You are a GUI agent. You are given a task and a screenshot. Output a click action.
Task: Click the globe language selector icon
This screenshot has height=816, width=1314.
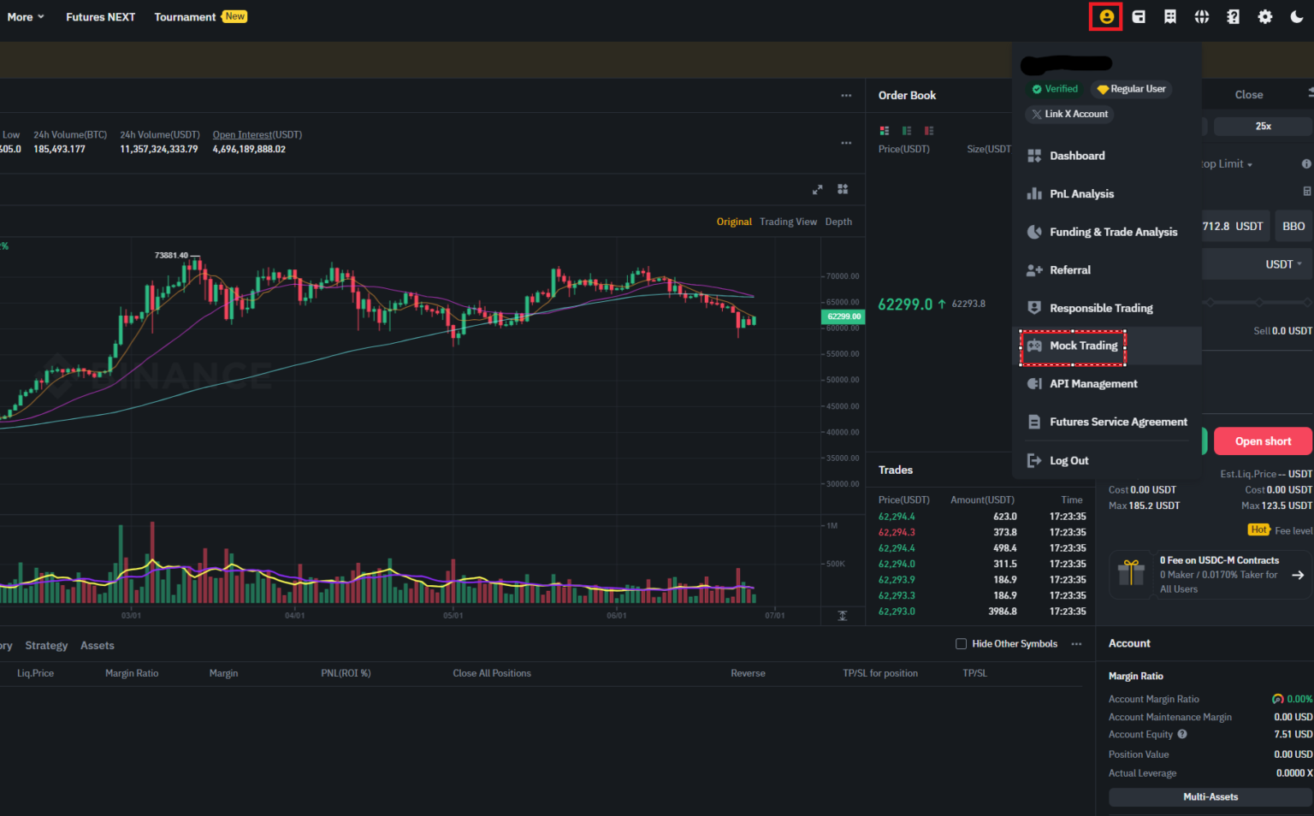pos(1201,16)
